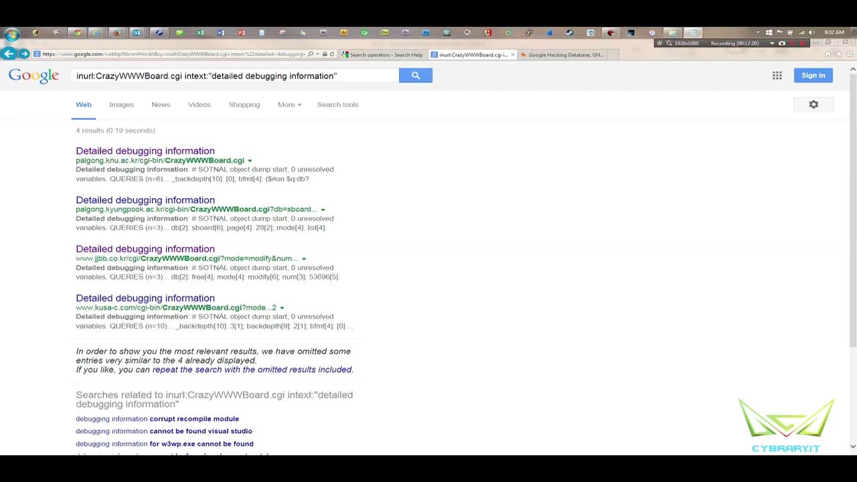The height and width of the screenshot is (482, 857).
Task: Open the palgong.kyungpook.ac.kr Detailed debugging information result
Action: (x=145, y=199)
